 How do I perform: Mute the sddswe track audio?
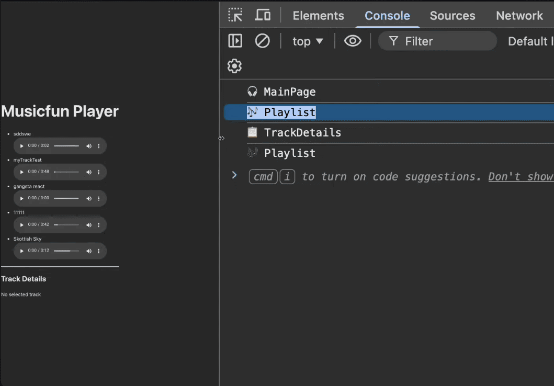click(89, 146)
